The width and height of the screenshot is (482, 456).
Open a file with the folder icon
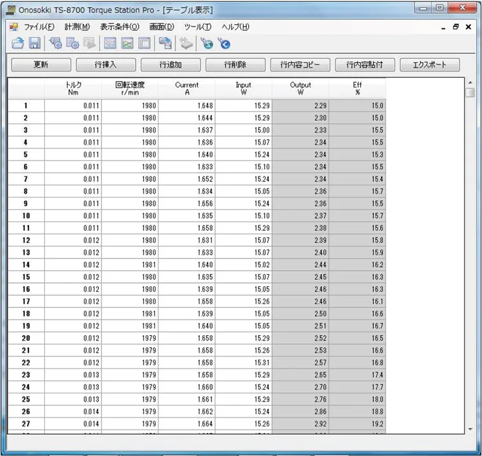pyautogui.click(x=18, y=43)
